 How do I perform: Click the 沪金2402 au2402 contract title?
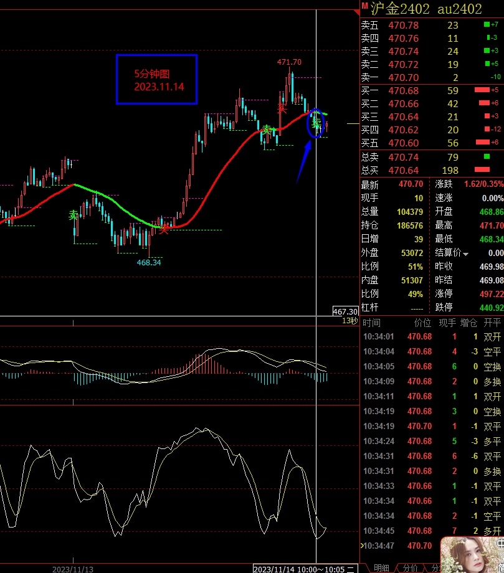(x=426, y=9)
